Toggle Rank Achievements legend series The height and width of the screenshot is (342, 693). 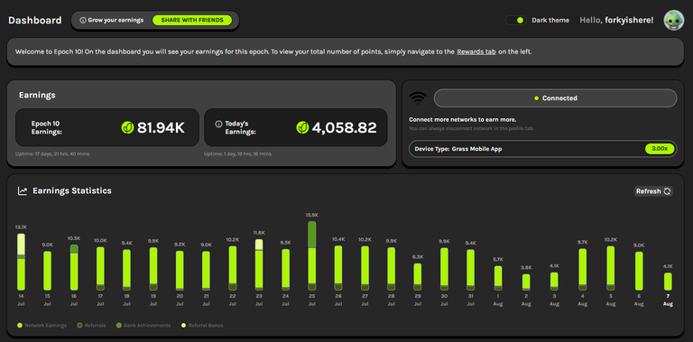143,325
